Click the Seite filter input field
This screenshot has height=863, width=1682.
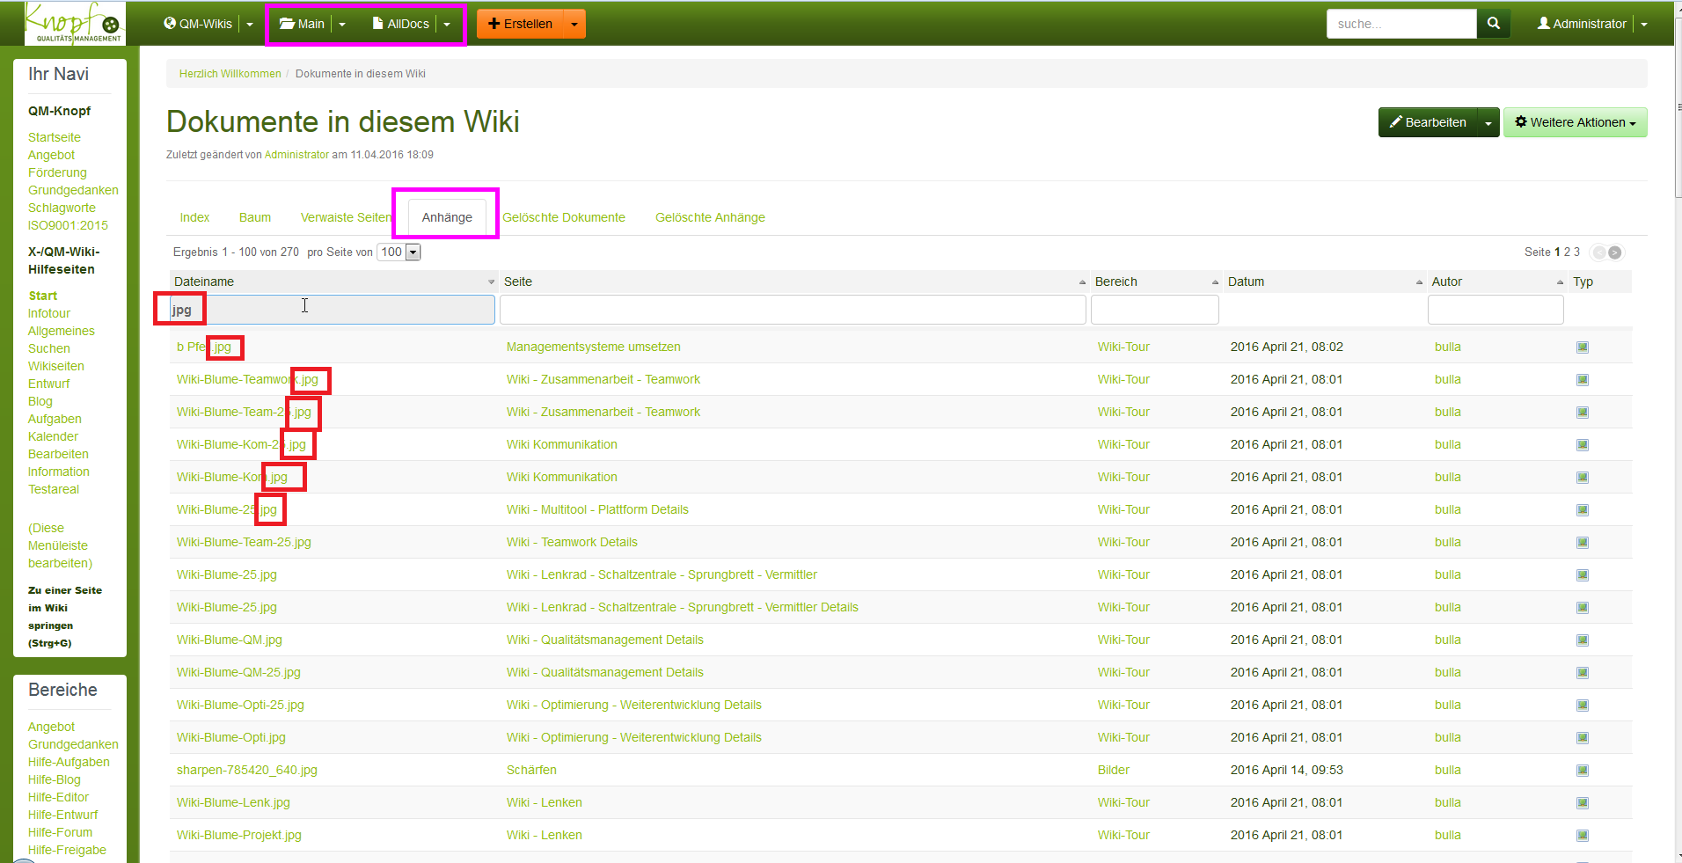pos(792,310)
